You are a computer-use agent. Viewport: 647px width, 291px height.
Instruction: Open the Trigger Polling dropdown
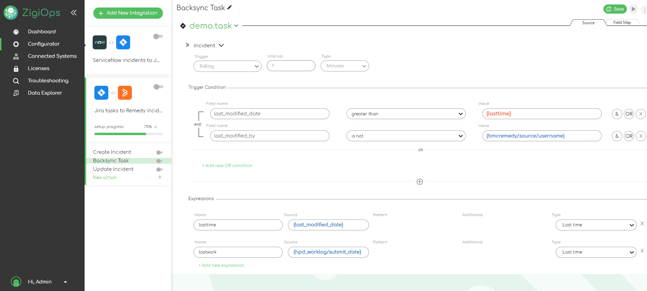tap(228, 66)
